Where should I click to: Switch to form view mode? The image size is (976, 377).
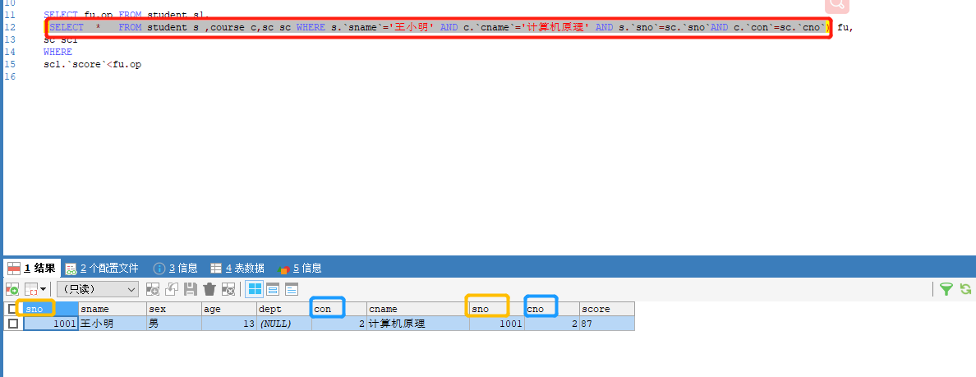click(273, 289)
